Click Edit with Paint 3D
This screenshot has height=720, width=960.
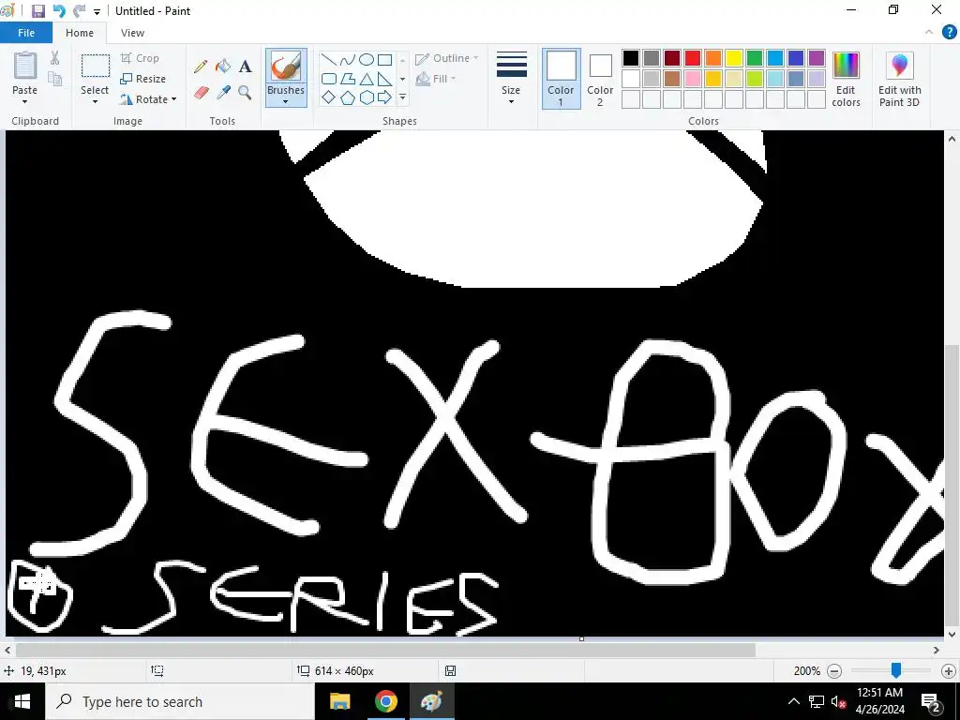click(x=899, y=79)
